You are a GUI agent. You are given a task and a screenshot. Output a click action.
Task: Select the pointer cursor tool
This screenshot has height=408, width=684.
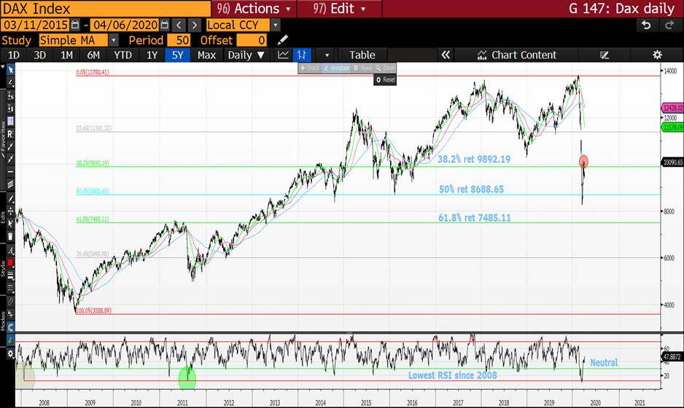coord(10,70)
